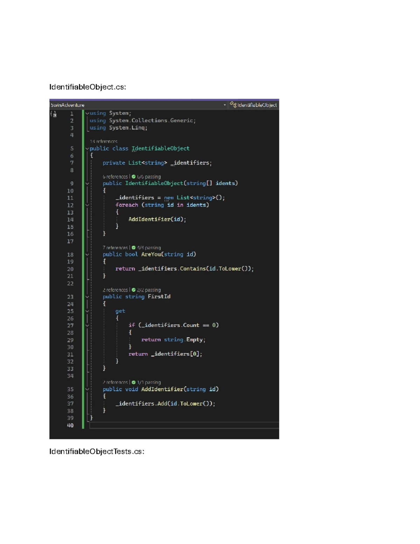Collapse the foreach loop at line 12

[87, 205]
